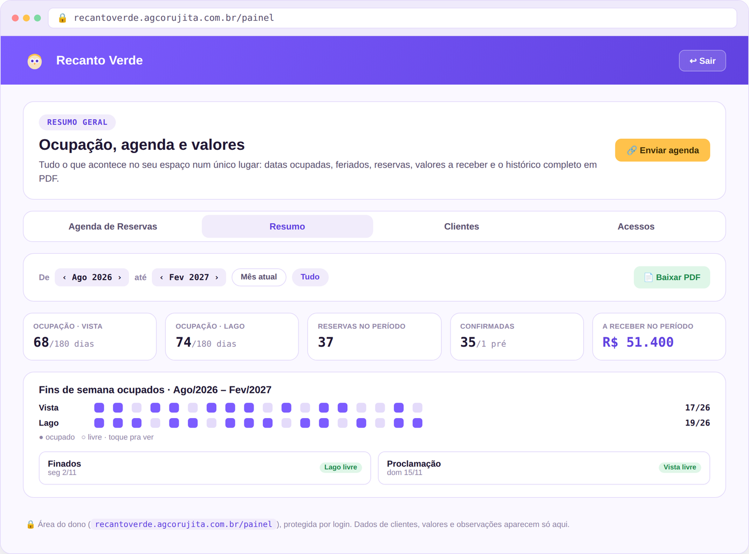The height and width of the screenshot is (554, 749).
Task: Click the "35/1 pré" confirmadas value
Action: [483, 343]
